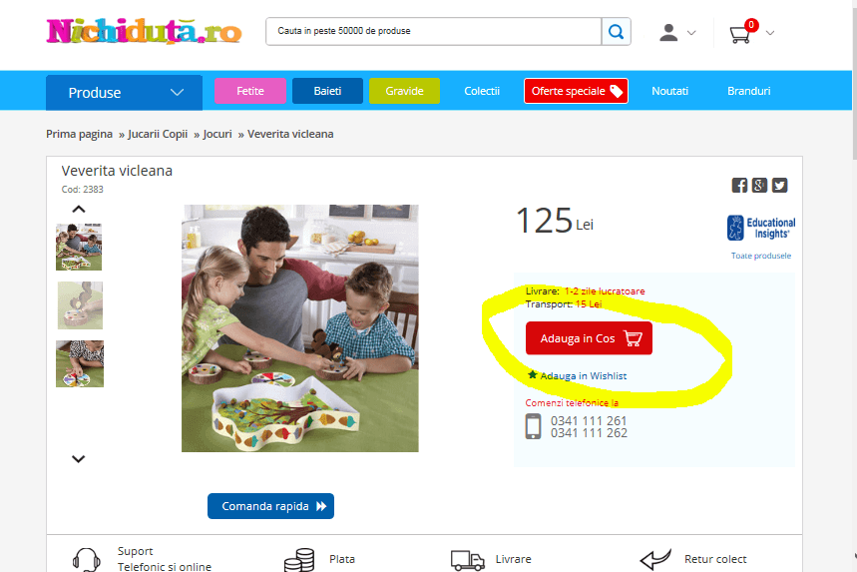
Task: Open the Oferte speciale menu item
Action: point(576,91)
